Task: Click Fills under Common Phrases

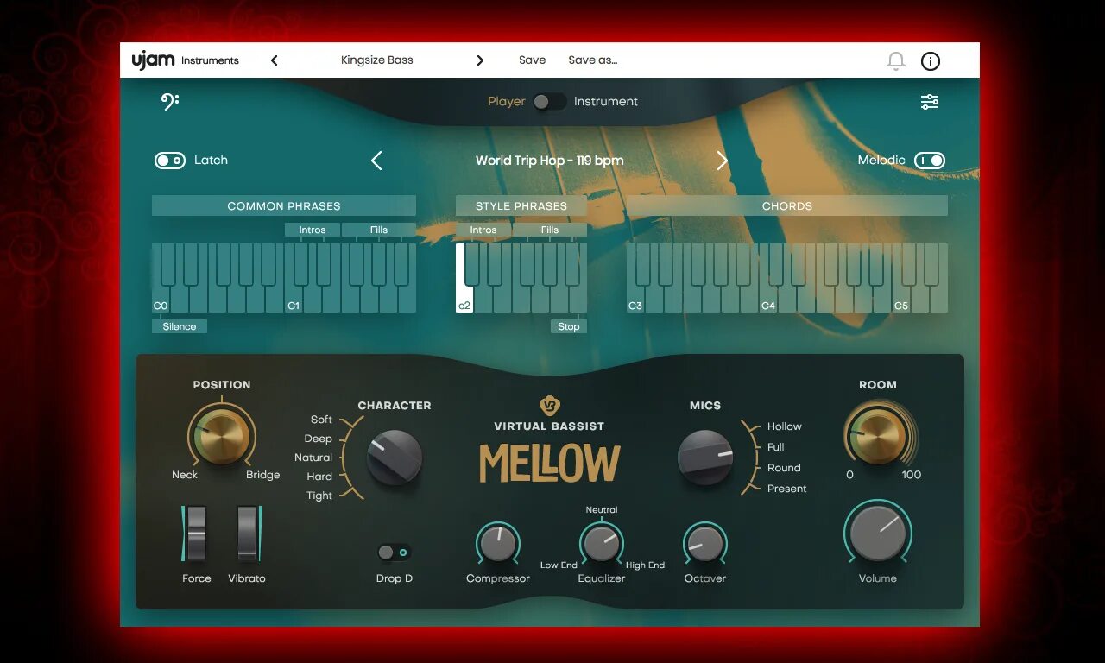Action: point(379,230)
